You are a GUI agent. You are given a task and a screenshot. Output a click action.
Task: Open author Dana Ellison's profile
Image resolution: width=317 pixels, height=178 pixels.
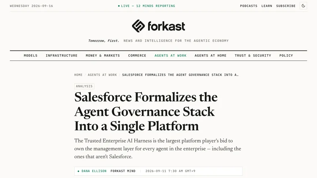point(94,171)
